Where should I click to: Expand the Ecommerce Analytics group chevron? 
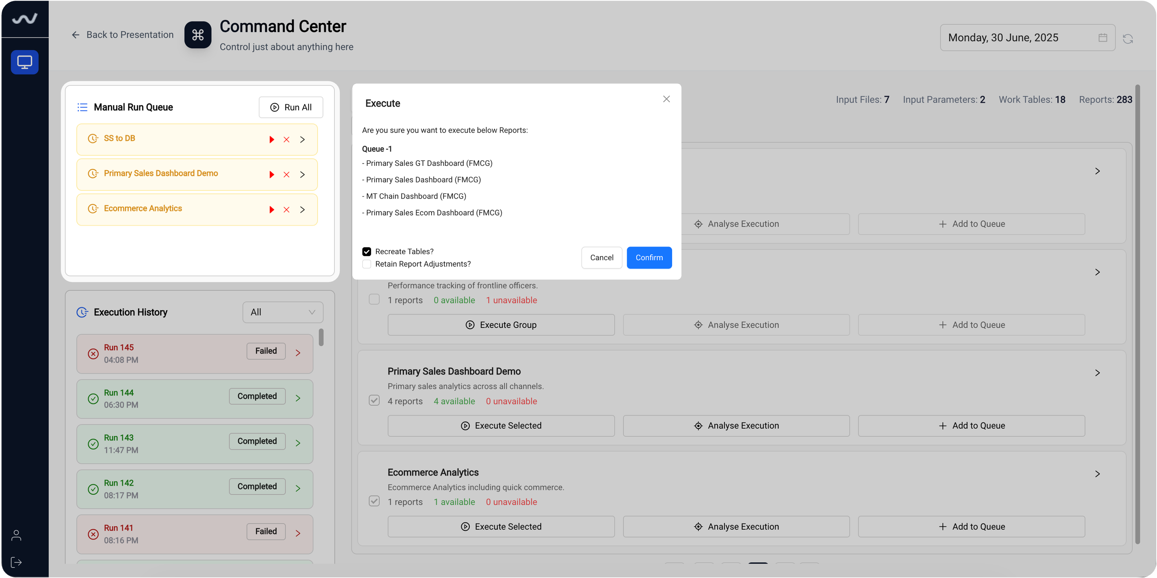(x=1097, y=474)
